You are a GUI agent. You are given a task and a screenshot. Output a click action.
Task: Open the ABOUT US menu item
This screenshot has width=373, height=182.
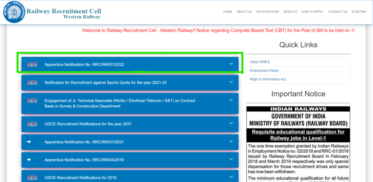coord(244,12)
